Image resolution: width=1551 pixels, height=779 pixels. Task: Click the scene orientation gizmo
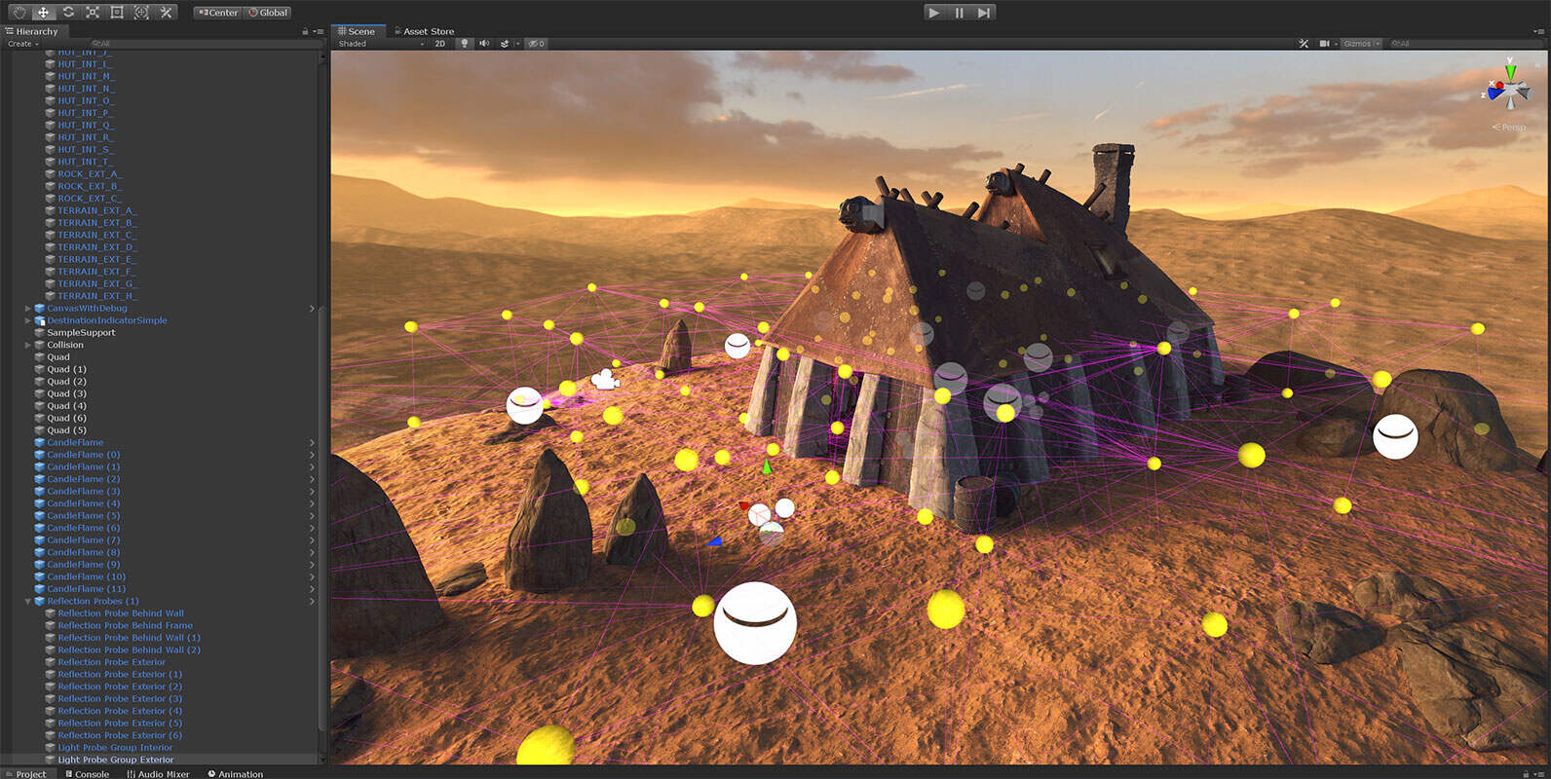[1508, 90]
